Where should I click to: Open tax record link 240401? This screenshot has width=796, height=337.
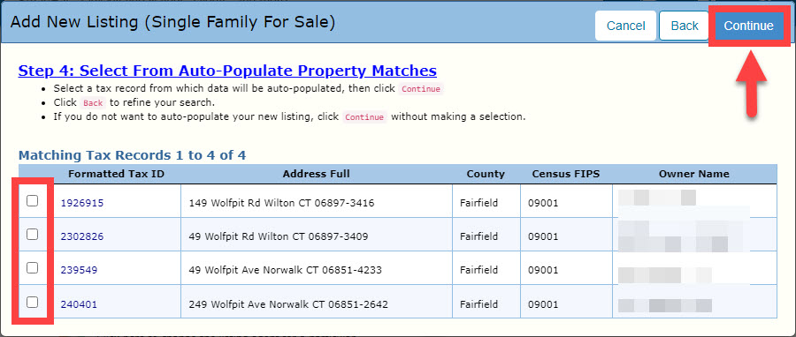point(80,304)
